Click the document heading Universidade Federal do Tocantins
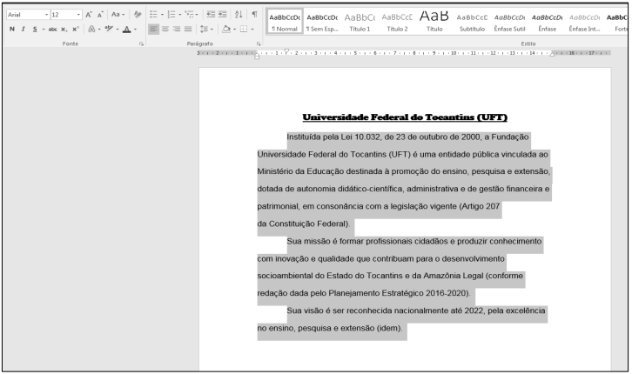Screen dimensions: 632x374 pos(405,117)
